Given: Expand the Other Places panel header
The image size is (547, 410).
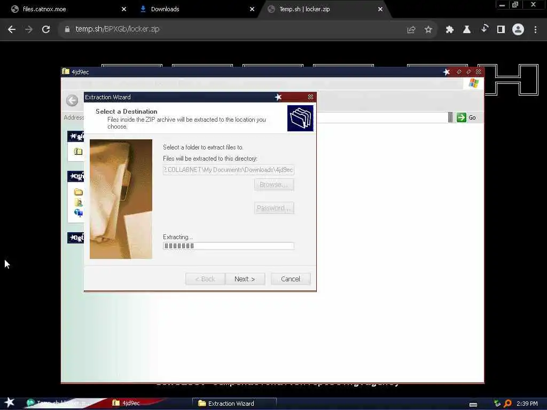Looking at the screenshot, I should pyautogui.click(x=76, y=176).
